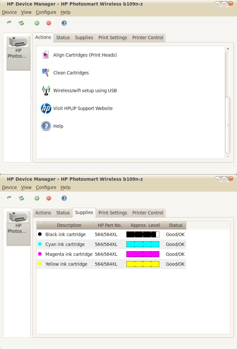Click cyan ink level bar
Viewport: 237px width, 349px height.
143,244
